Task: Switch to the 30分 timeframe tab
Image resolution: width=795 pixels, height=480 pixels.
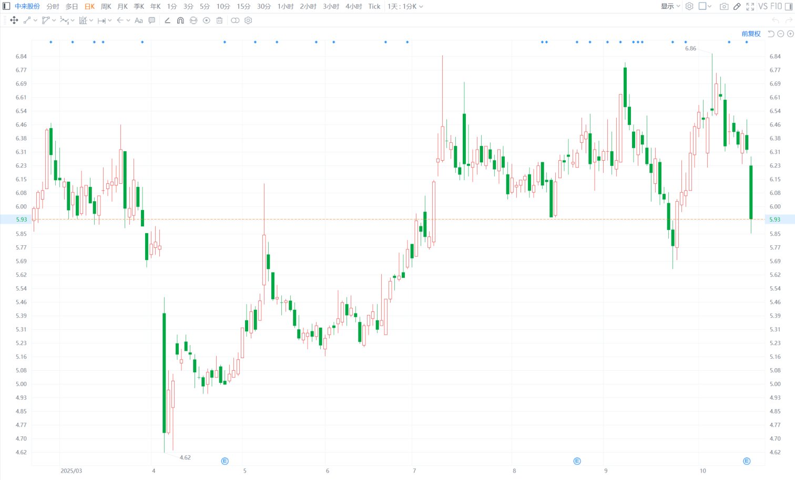Action: coord(264,6)
